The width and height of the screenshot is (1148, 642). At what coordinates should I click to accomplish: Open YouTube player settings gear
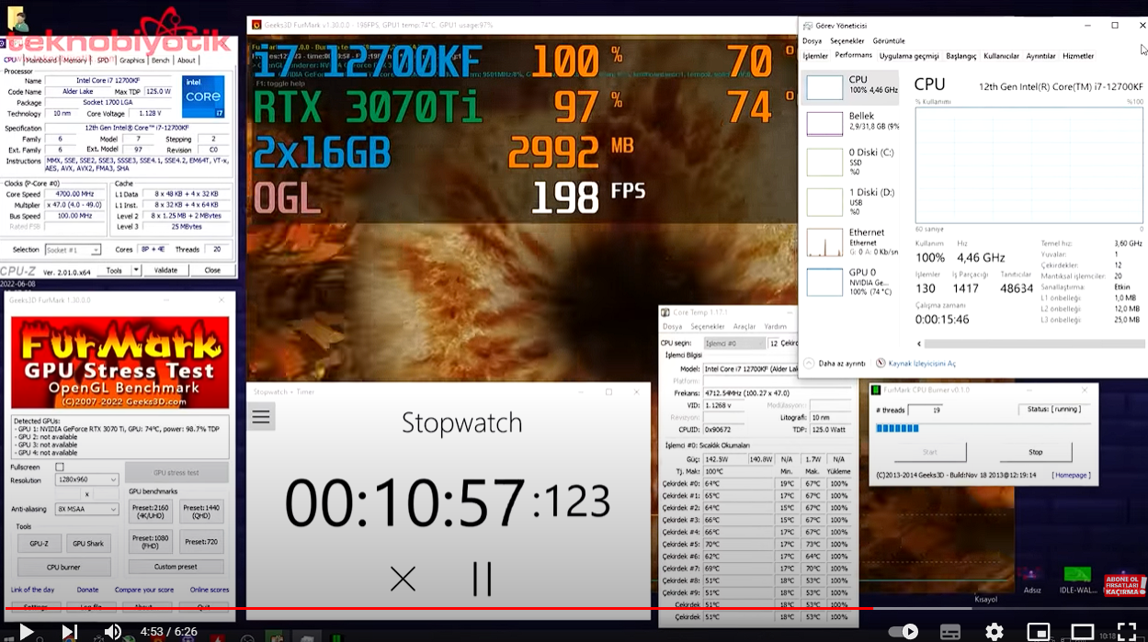(x=995, y=631)
